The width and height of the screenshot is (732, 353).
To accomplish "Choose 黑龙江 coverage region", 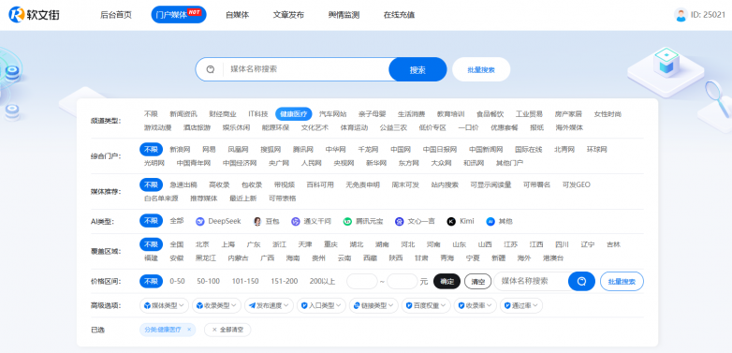I will 206,258.
